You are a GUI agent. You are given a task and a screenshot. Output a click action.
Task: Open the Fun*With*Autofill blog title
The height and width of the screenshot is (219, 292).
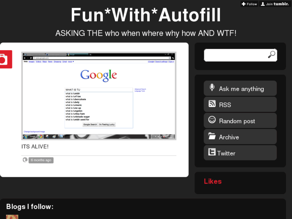coord(146,15)
